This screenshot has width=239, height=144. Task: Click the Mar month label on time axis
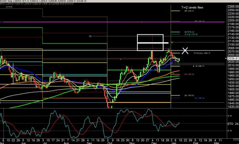click(x=216, y=143)
